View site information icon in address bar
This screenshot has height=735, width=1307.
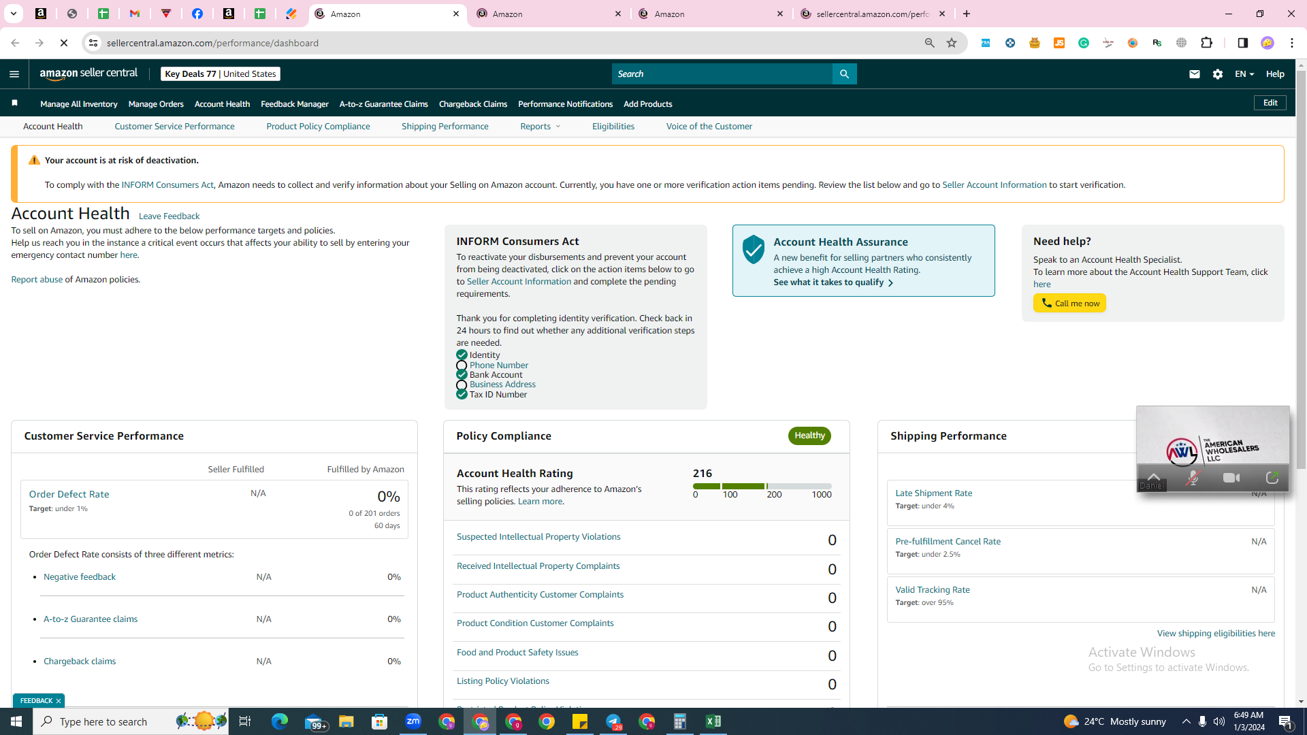93,43
